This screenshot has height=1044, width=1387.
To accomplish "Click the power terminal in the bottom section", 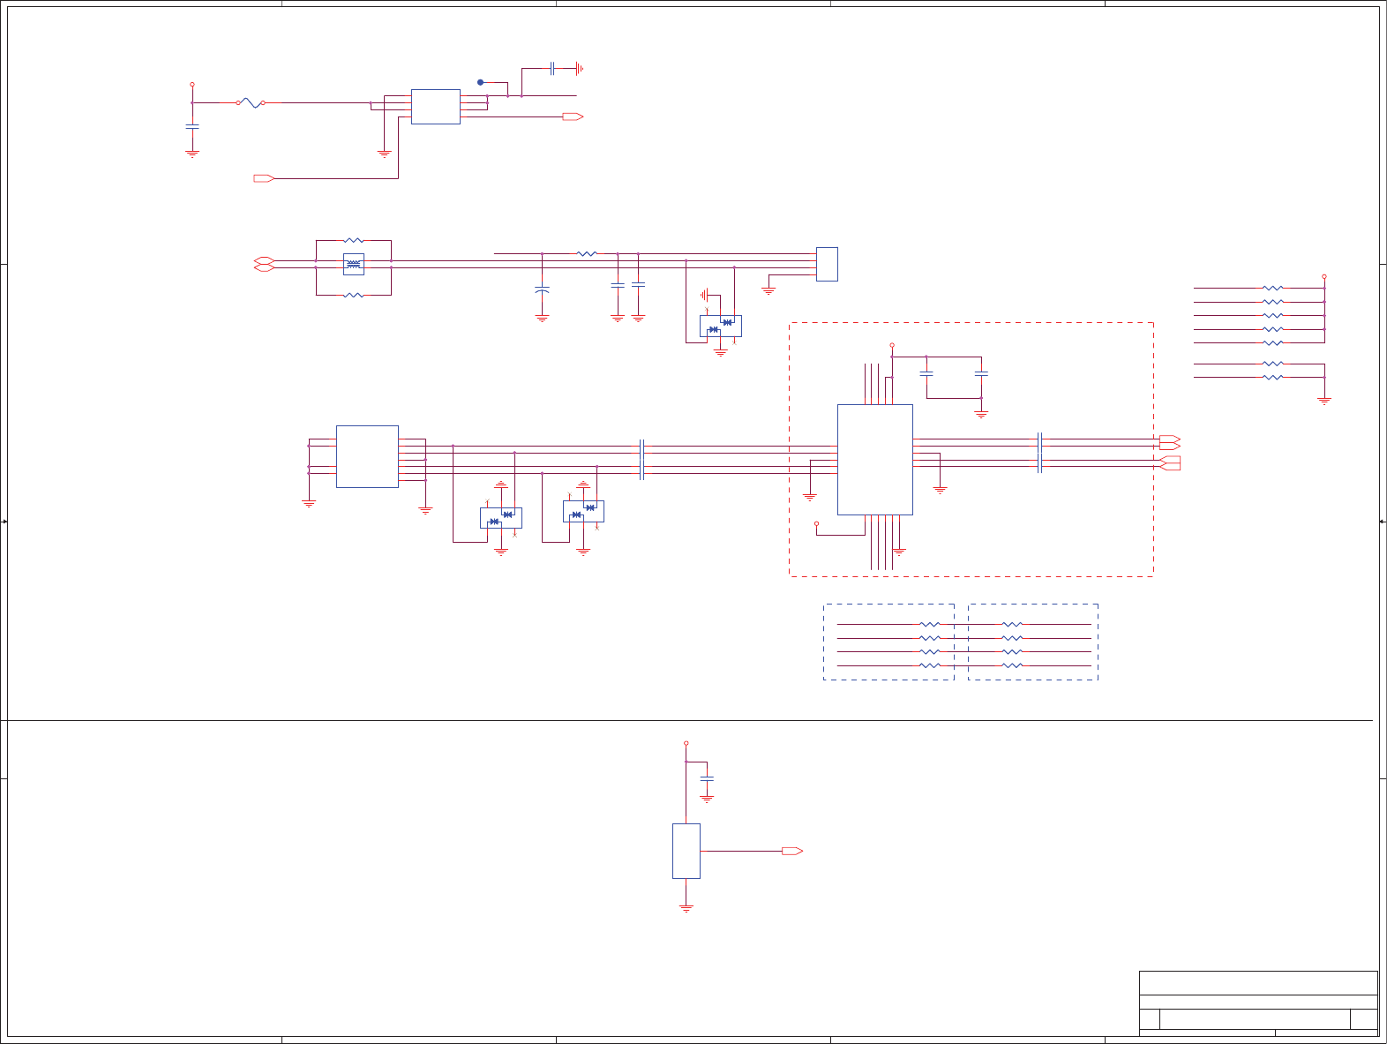I will tap(686, 743).
